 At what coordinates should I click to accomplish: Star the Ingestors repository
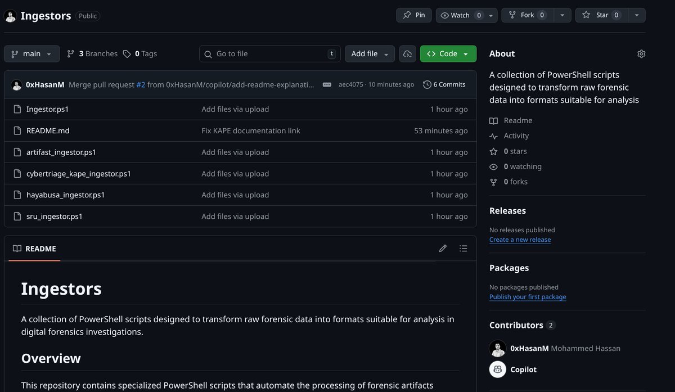coord(601,15)
